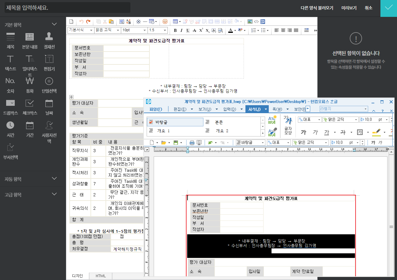Screen dimensions: 397x280
Task: Click the Bold button in web editor
Action: tap(175, 30)
